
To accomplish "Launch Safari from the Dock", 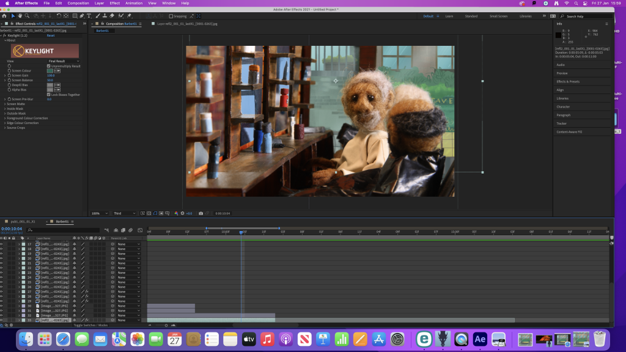I will coord(63,339).
